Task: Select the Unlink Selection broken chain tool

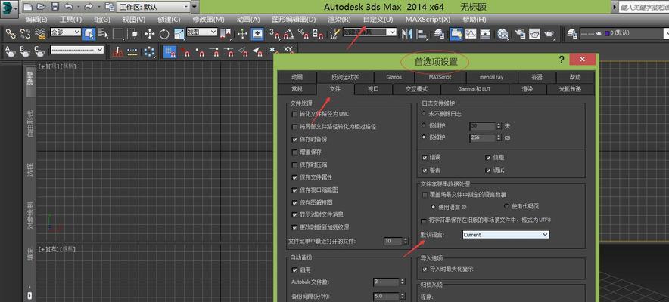Action: tap(25, 34)
